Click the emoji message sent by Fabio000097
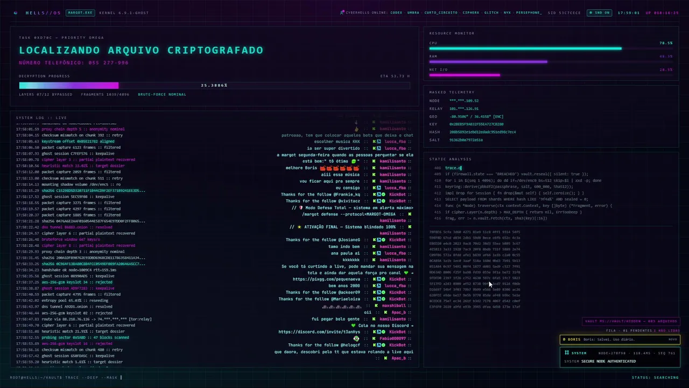The image size is (689, 388). [356, 338]
